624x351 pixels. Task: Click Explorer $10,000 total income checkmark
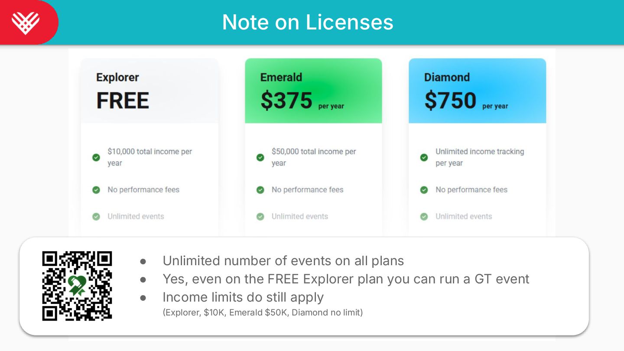tap(96, 157)
